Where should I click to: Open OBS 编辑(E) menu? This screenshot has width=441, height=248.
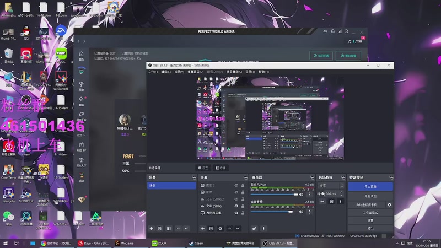pyautogui.click(x=166, y=72)
